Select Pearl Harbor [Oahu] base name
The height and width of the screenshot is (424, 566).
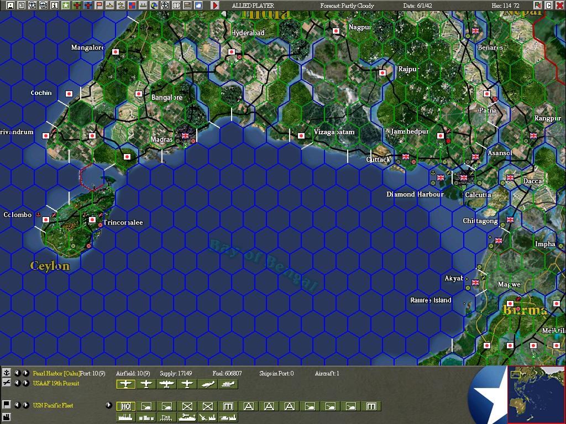click(x=56, y=373)
